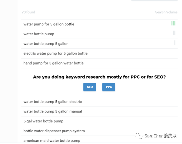Sort by the Search Volume column header
Screen dimensions: 182x144
(x=166, y=12)
